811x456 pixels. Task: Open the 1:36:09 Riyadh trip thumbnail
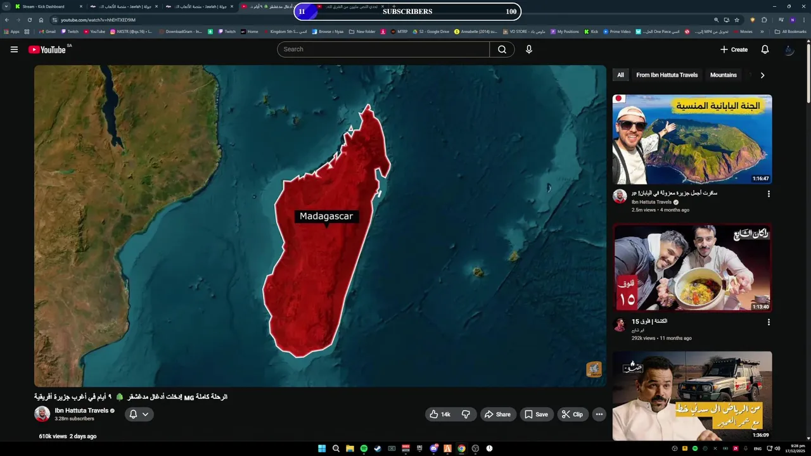[x=692, y=396]
